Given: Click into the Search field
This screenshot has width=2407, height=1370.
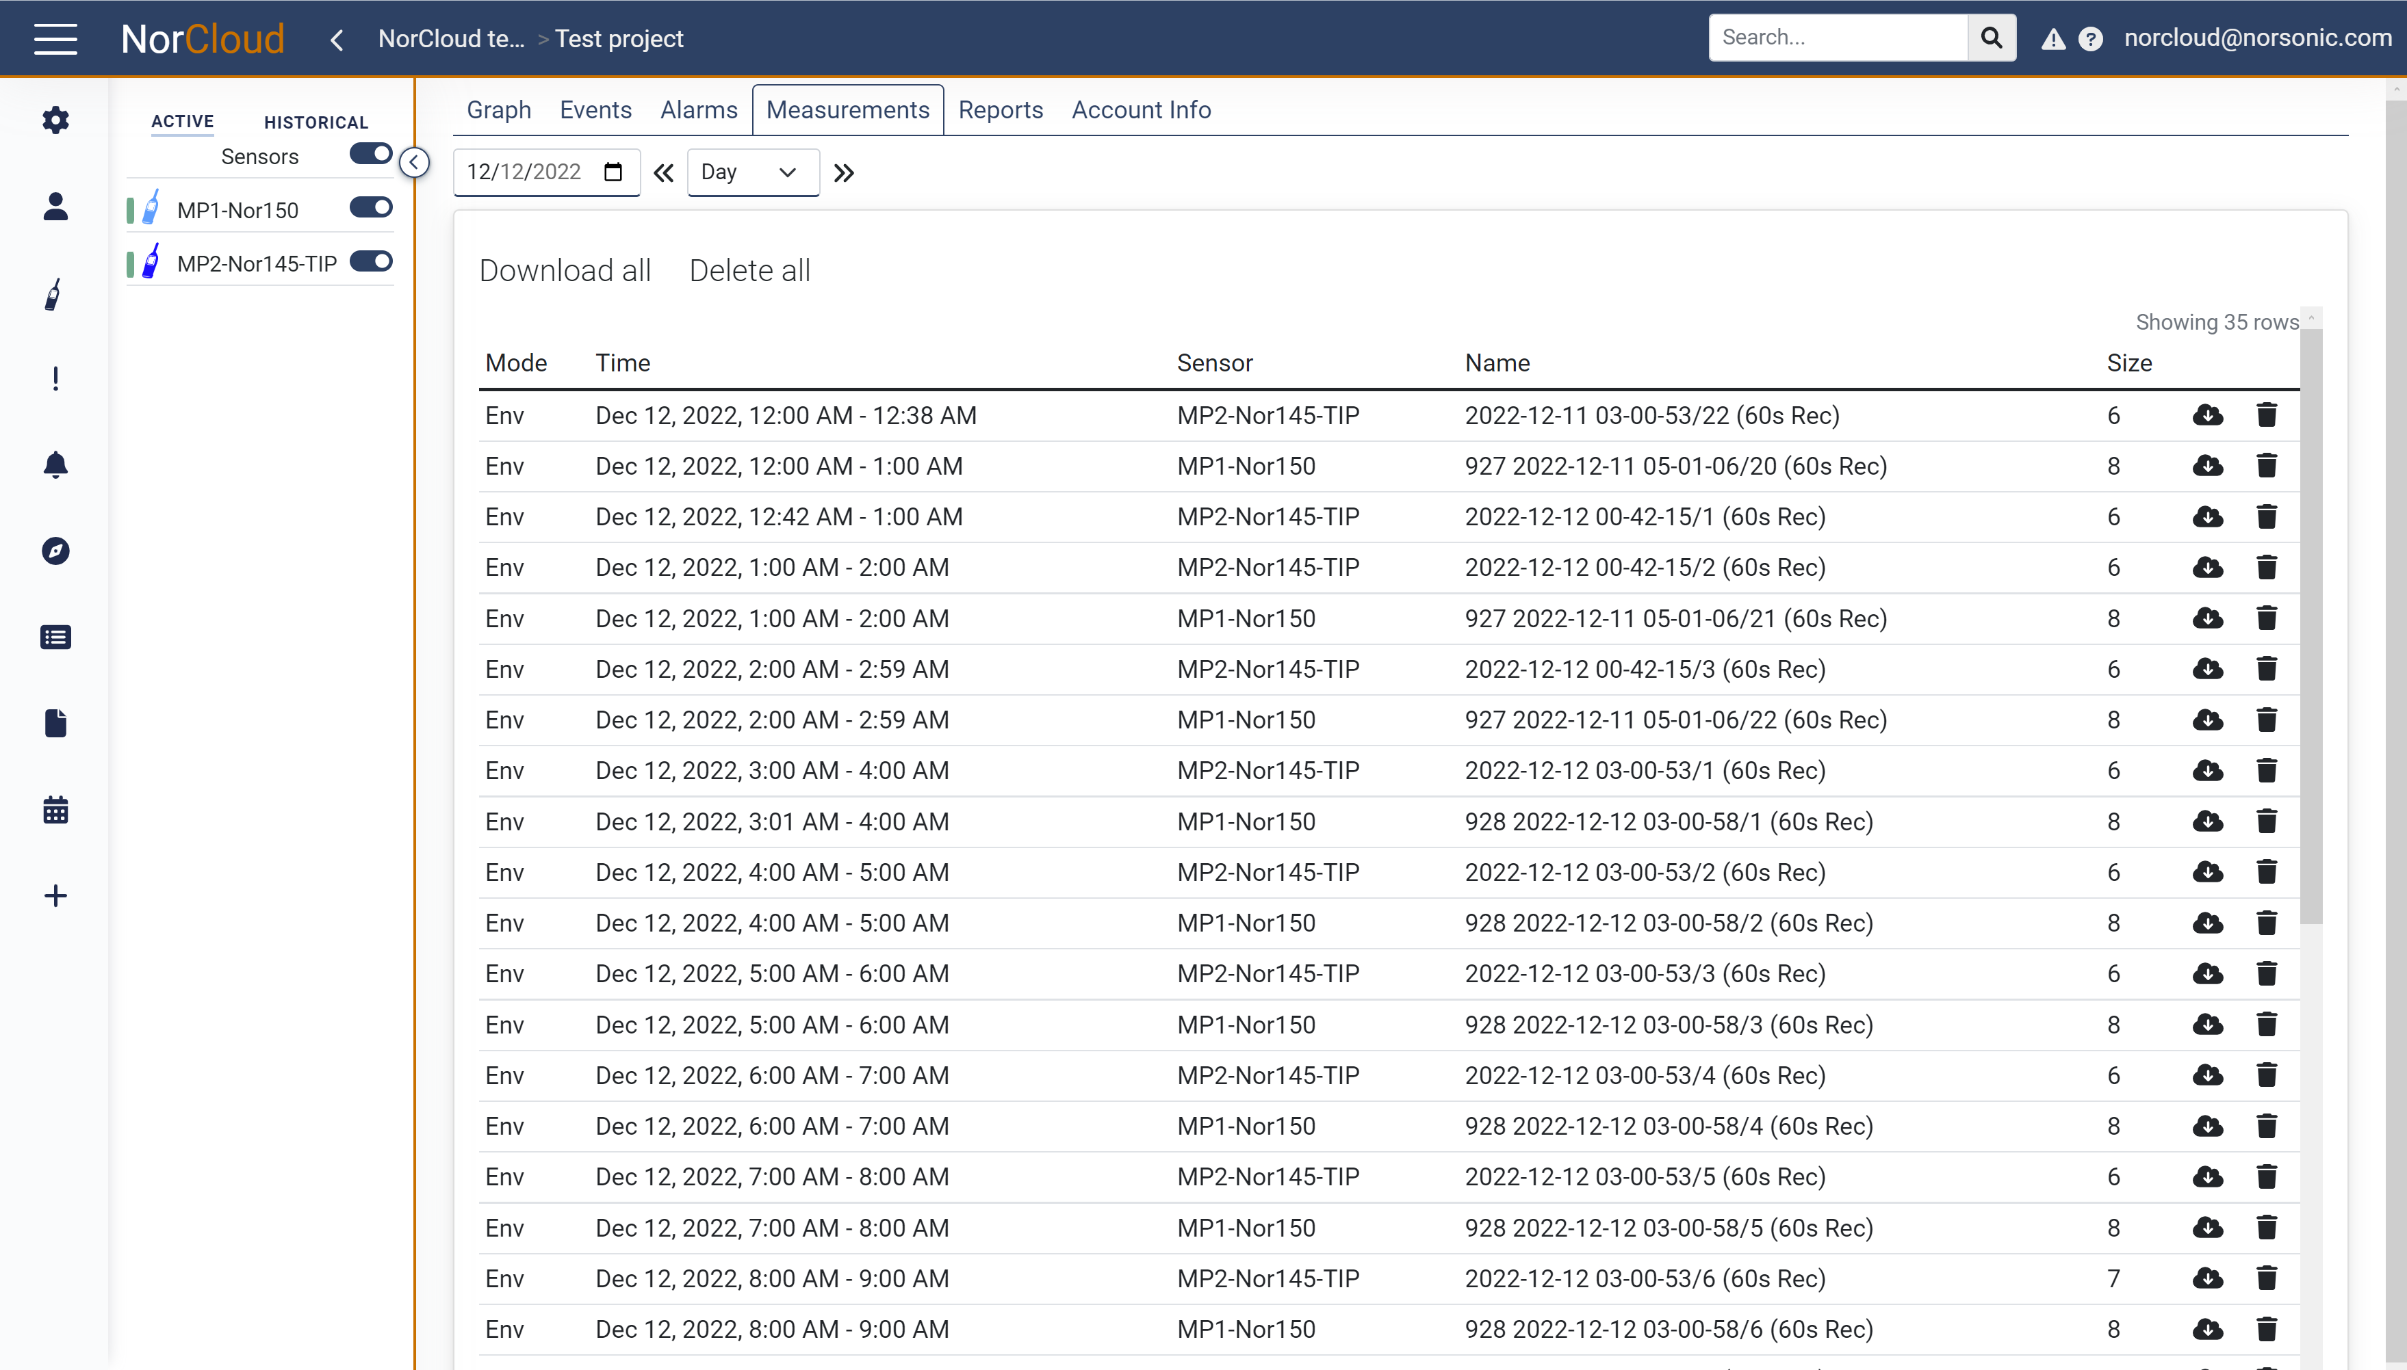Looking at the screenshot, I should tap(1838, 38).
